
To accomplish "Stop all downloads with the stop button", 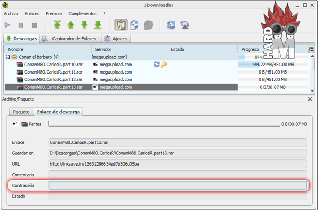I will coord(34,25).
